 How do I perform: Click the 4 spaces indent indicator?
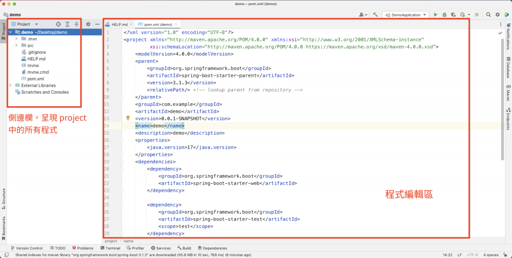[491, 255]
